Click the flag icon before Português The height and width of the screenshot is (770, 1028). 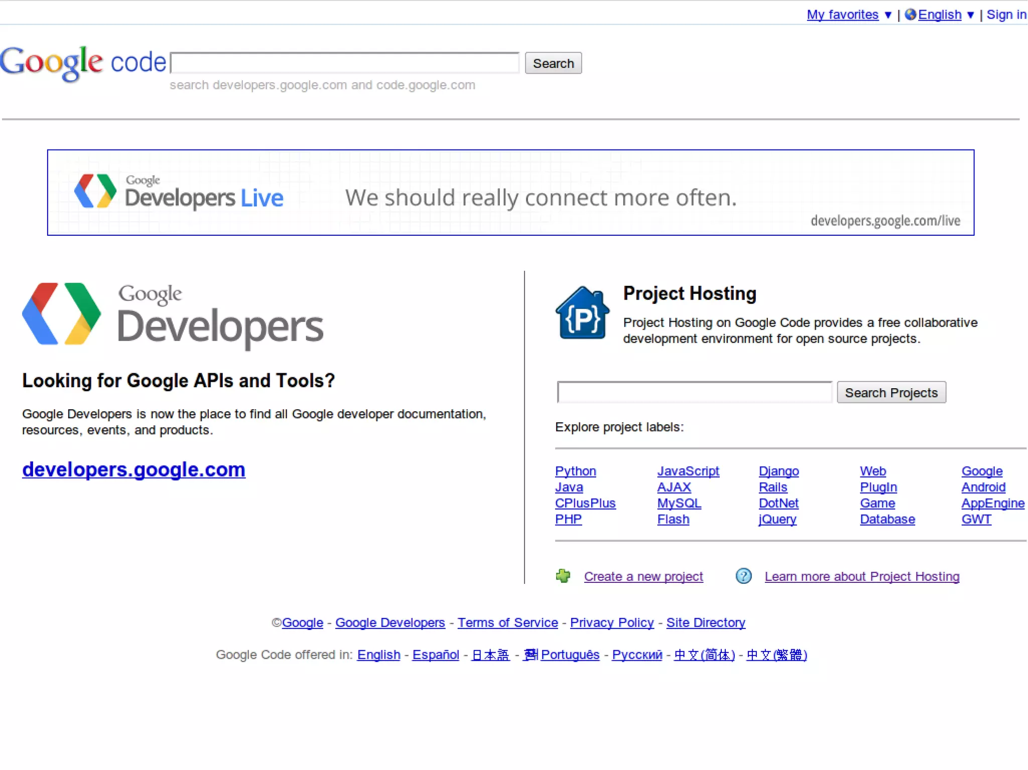[531, 654]
